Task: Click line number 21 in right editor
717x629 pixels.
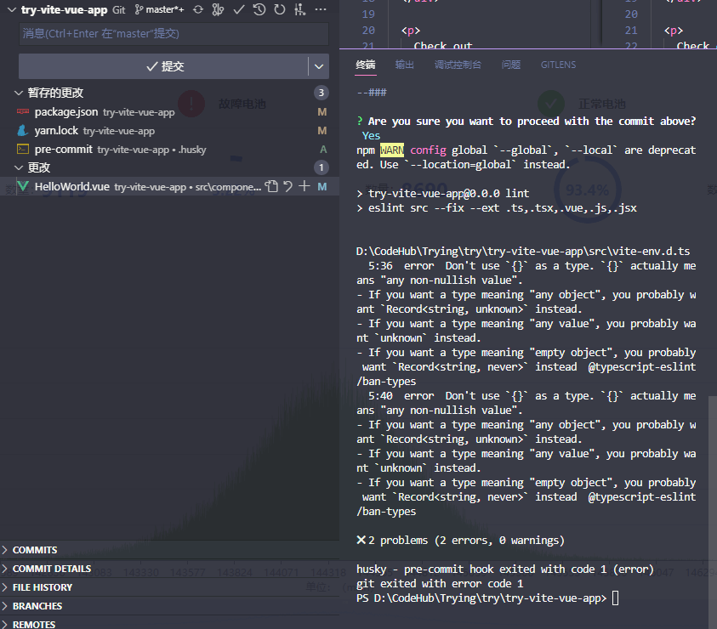Action: pyautogui.click(x=631, y=30)
